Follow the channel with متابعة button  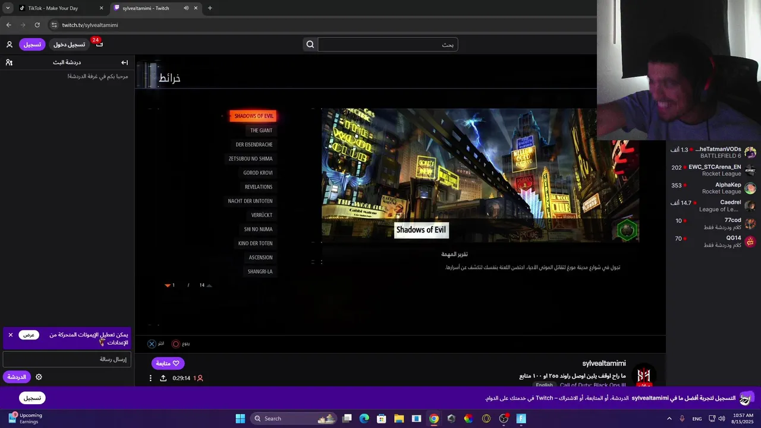pyautogui.click(x=168, y=363)
